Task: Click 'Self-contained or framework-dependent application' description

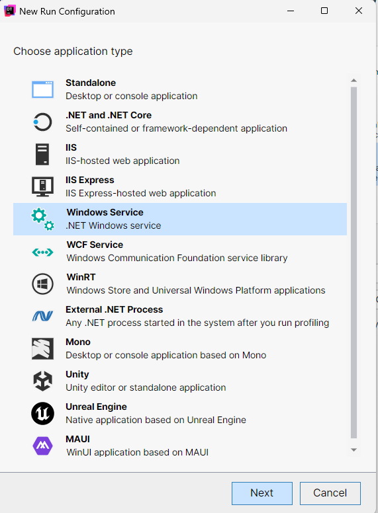Action: (176, 128)
